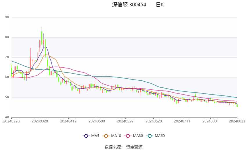Viewport: 247px width, 150px height.
Task: Toggle the MA5 legend entry
Action: coord(91,136)
